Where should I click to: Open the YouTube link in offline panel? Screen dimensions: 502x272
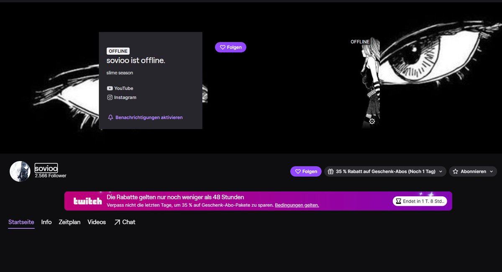click(x=120, y=88)
